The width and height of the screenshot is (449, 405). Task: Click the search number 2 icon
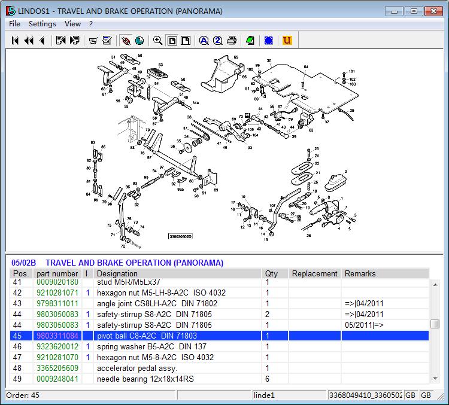pos(218,41)
